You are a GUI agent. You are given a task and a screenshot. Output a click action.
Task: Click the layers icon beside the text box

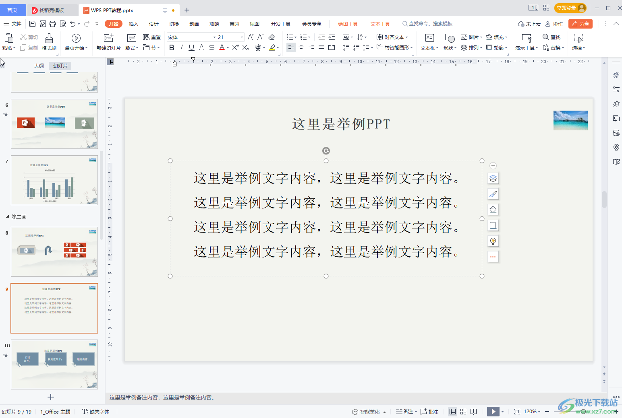[x=493, y=178]
